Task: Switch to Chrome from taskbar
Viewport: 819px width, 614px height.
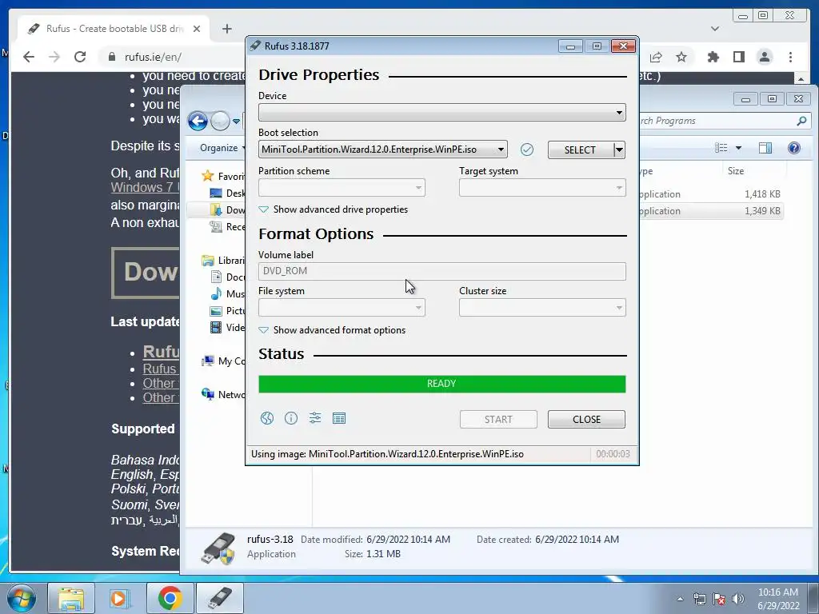Action: [170, 598]
